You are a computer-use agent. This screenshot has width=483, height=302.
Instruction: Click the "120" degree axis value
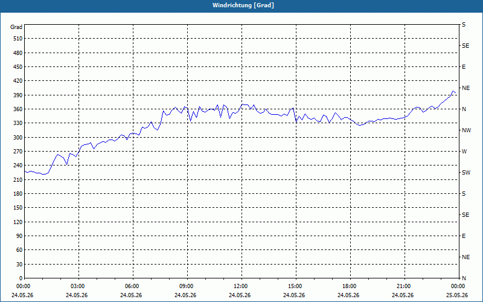[18, 222]
